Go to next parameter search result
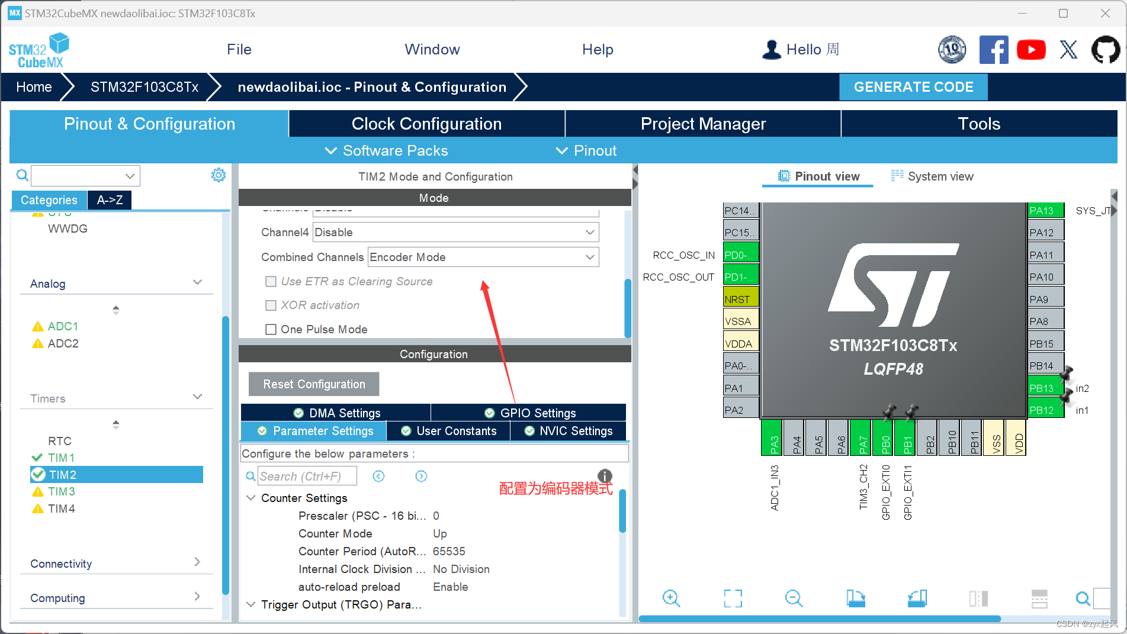The height and width of the screenshot is (634, 1127). tap(421, 477)
